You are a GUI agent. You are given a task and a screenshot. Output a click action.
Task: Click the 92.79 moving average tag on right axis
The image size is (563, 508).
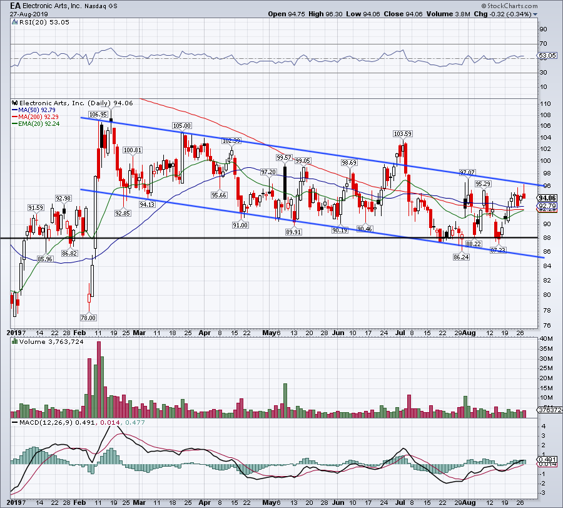[x=547, y=206]
